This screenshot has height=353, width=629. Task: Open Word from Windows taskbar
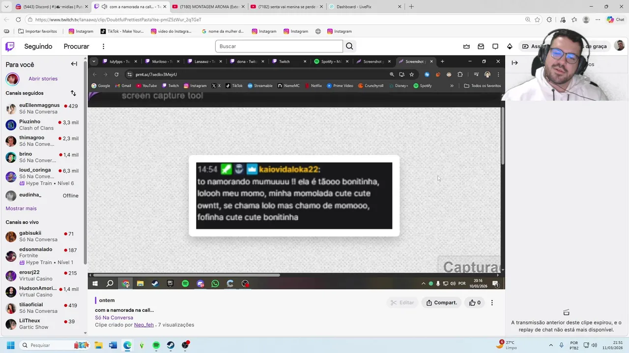click(113, 345)
